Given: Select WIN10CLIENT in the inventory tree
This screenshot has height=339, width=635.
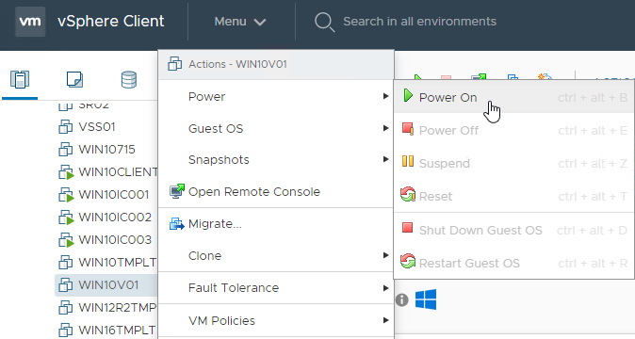Looking at the screenshot, I should (x=118, y=172).
